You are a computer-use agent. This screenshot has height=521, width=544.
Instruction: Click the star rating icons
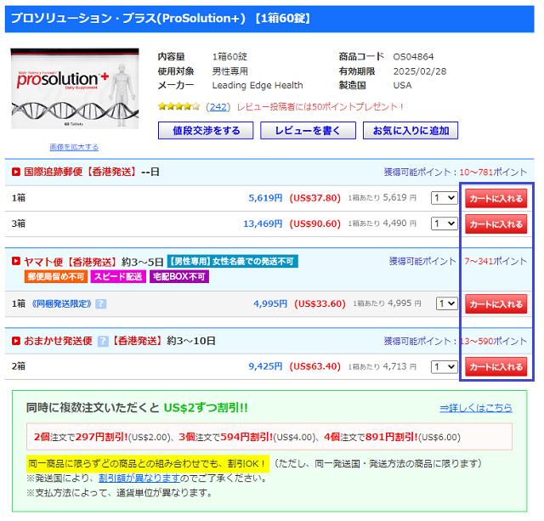178,106
